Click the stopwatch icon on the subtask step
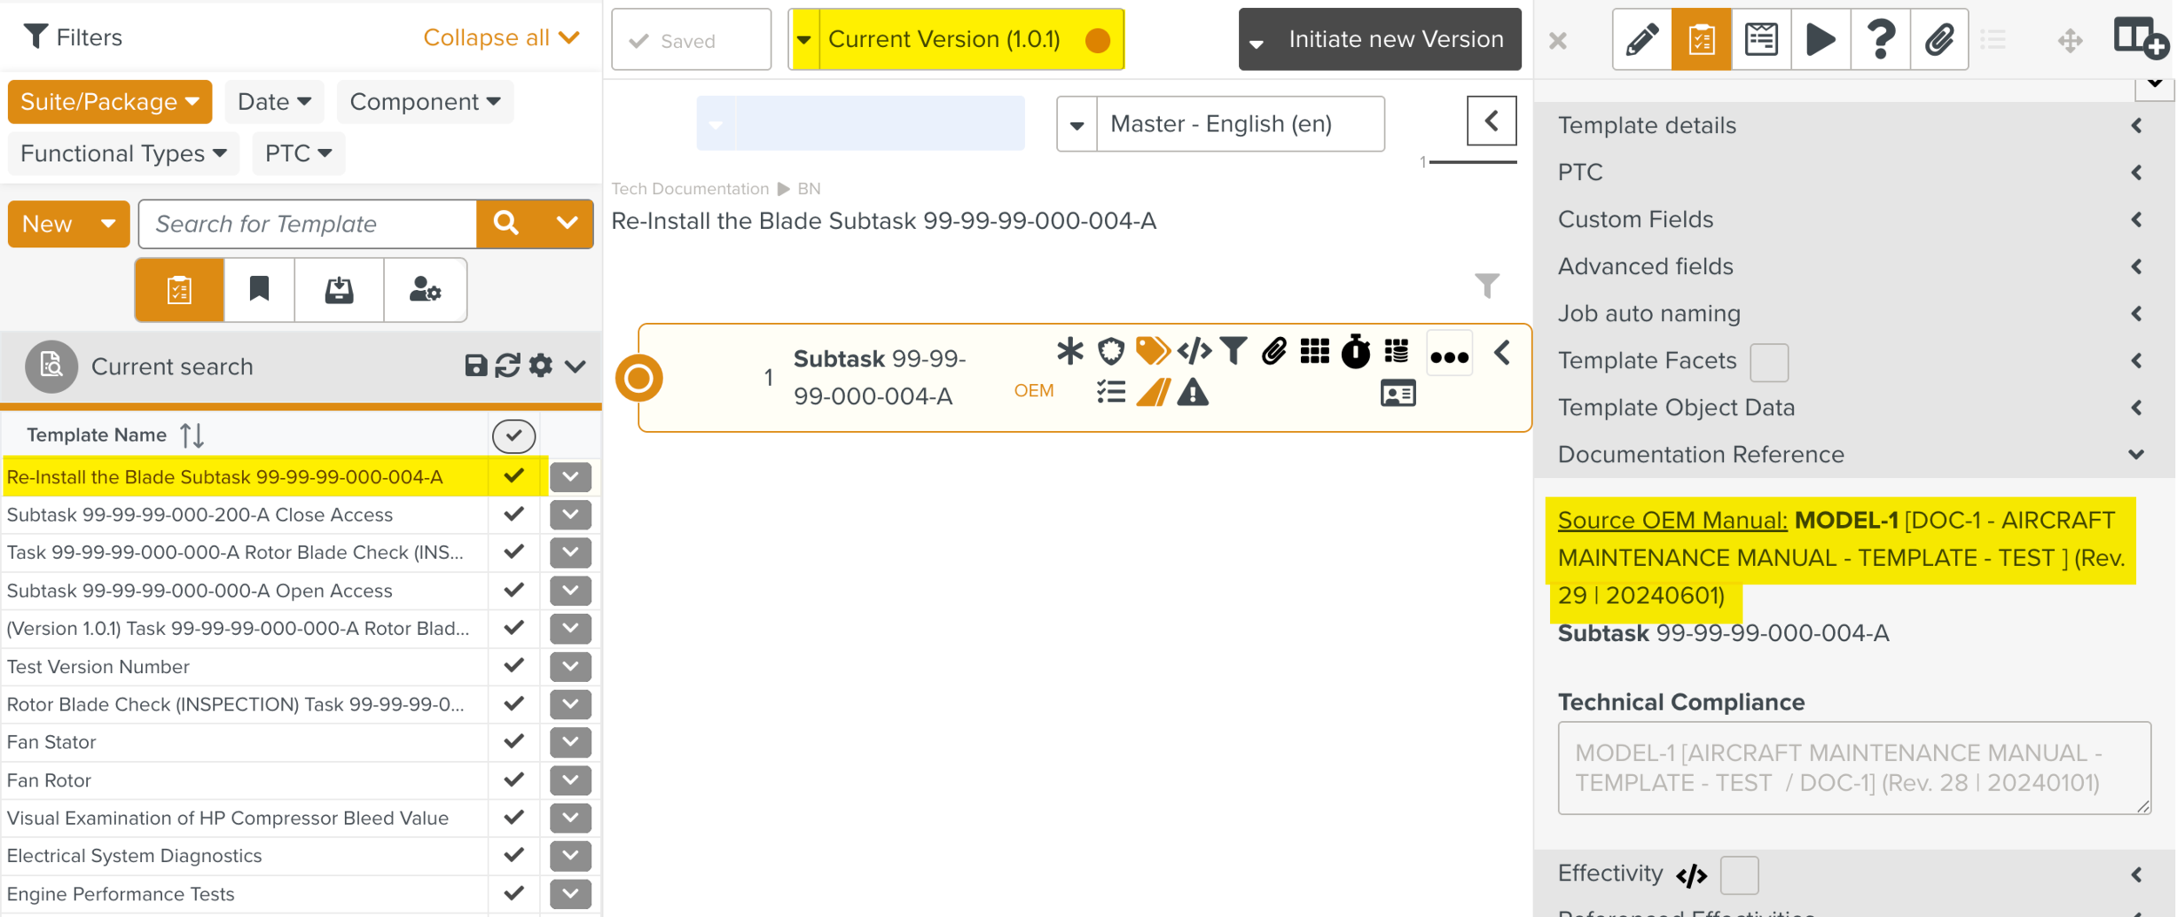Screen dimensions: 2177x917 tap(1355, 352)
